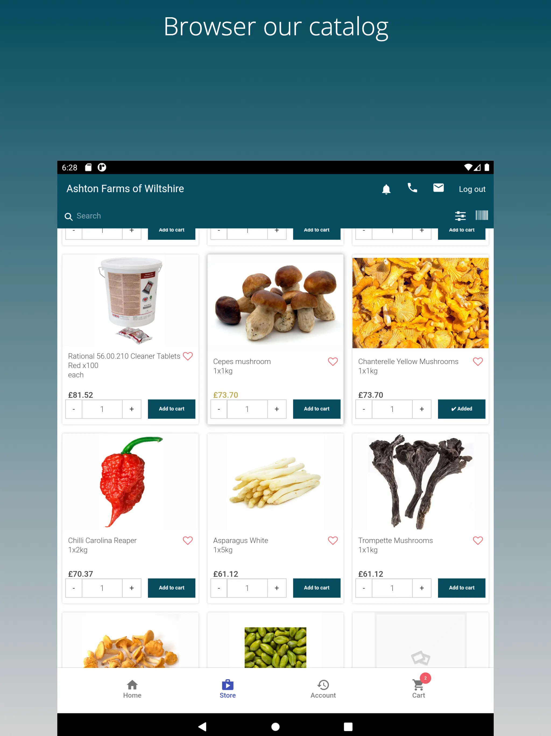Tap the phone call icon
Viewport: 551px width, 736px height.
coord(413,188)
